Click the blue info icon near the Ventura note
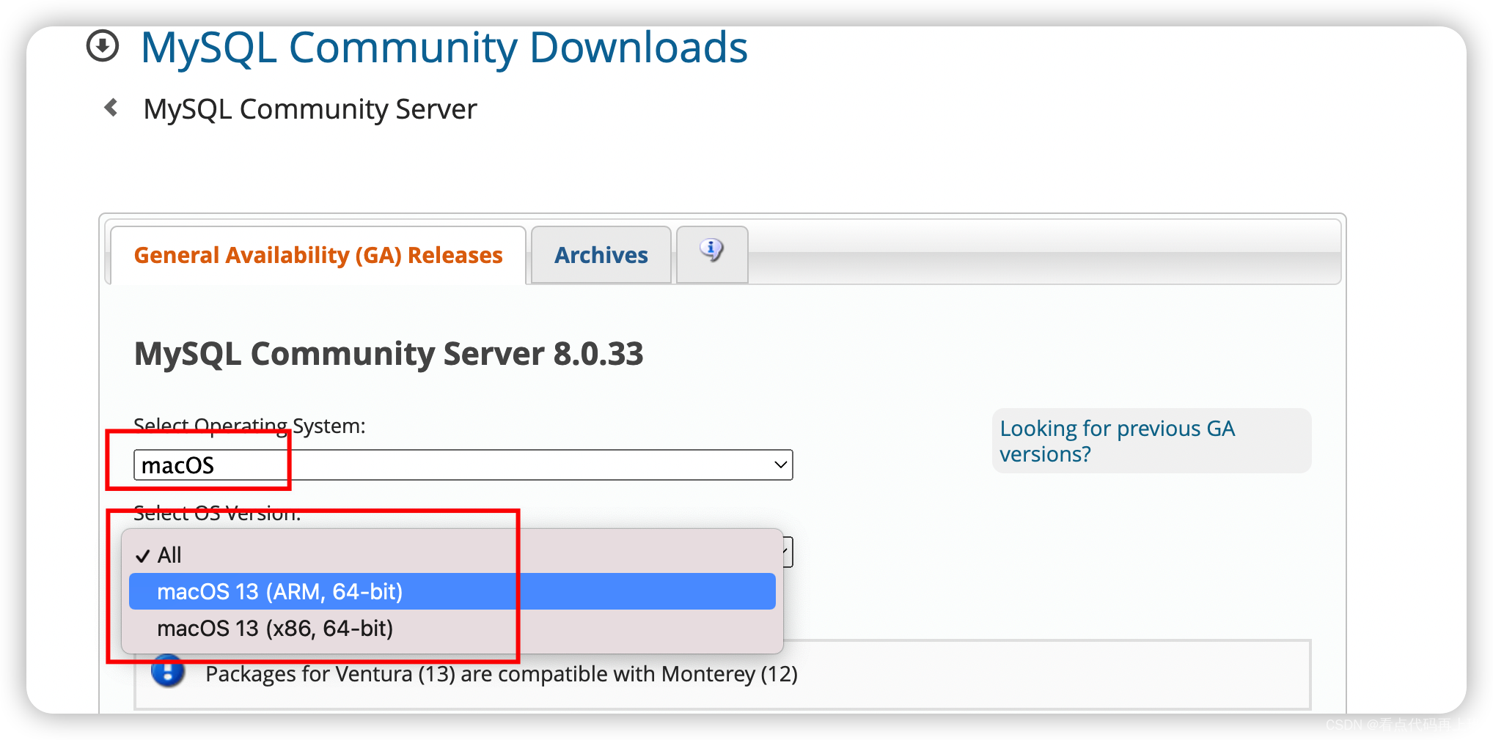The height and width of the screenshot is (740, 1493). tap(169, 673)
